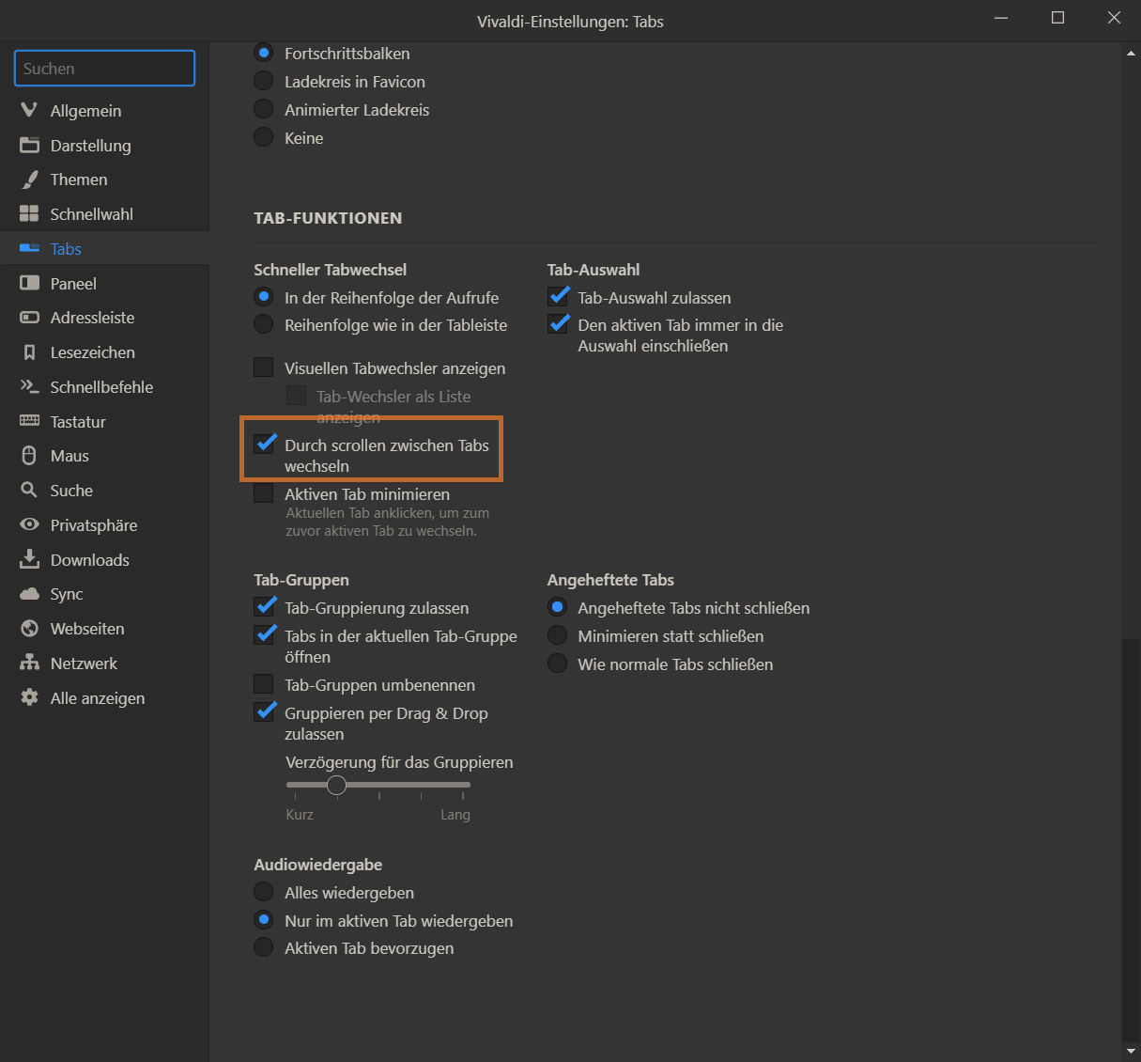Toggle Den aktiven Tab immer einschließen
Screen dimensions: 1141x1062
(x=558, y=324)
